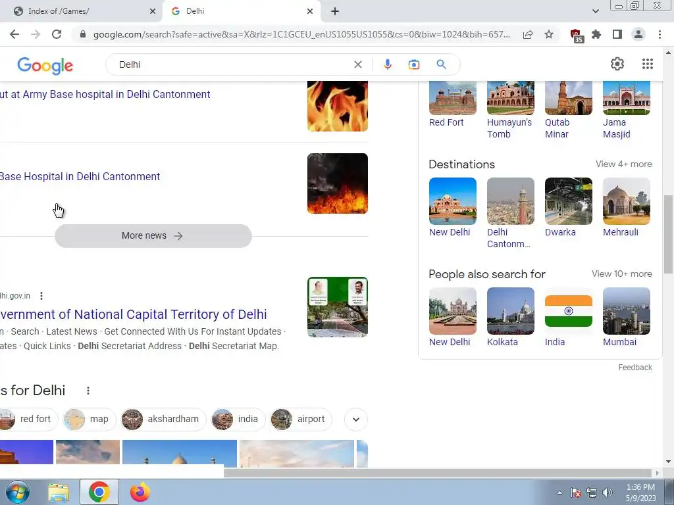Screen dimensions: 674x505
Task: Open Dwarka destination card
Action: 568,207
